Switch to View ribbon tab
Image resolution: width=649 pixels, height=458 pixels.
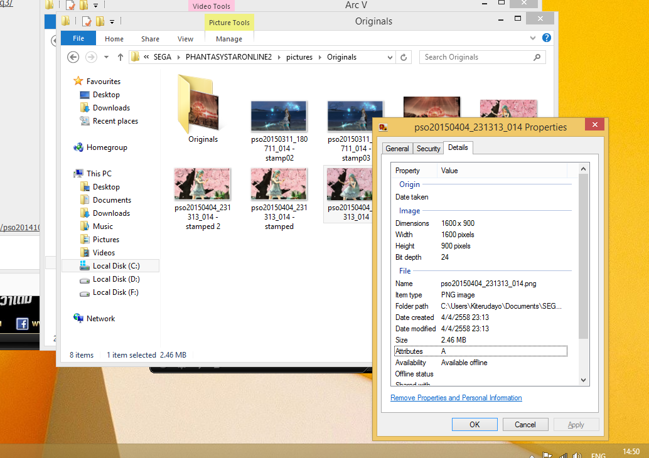[x=185, y=38]
